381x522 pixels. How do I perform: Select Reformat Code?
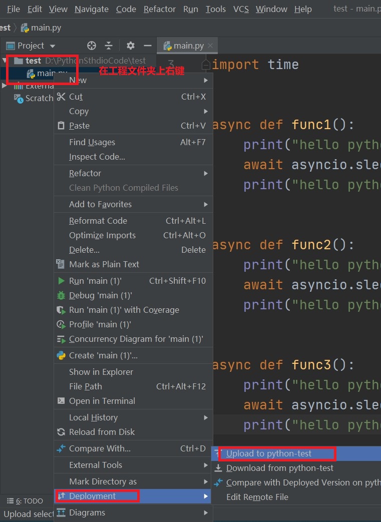point(133,221)
